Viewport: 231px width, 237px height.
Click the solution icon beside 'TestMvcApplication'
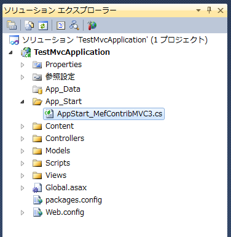(x=14, y=40)
